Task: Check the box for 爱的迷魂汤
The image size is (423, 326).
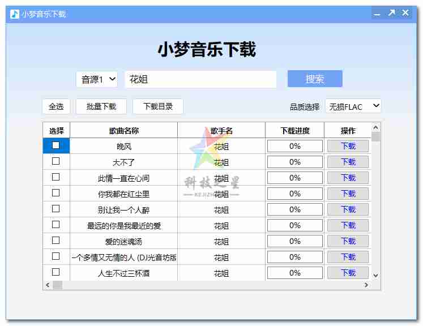Action: pos(56,241)
